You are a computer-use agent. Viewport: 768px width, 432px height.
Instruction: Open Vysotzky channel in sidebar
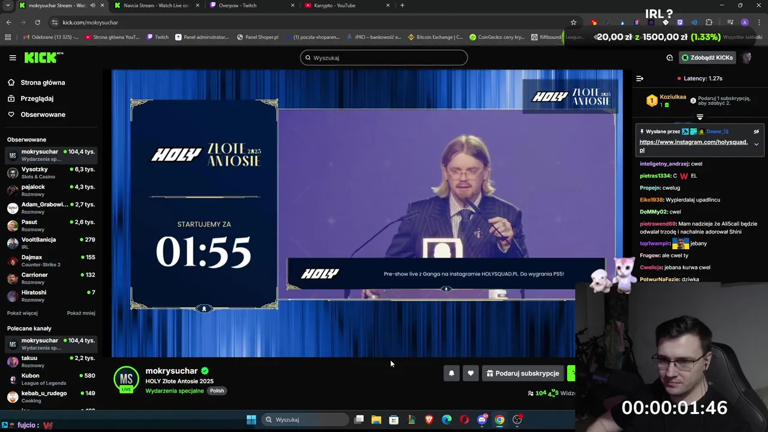(51, 173)
